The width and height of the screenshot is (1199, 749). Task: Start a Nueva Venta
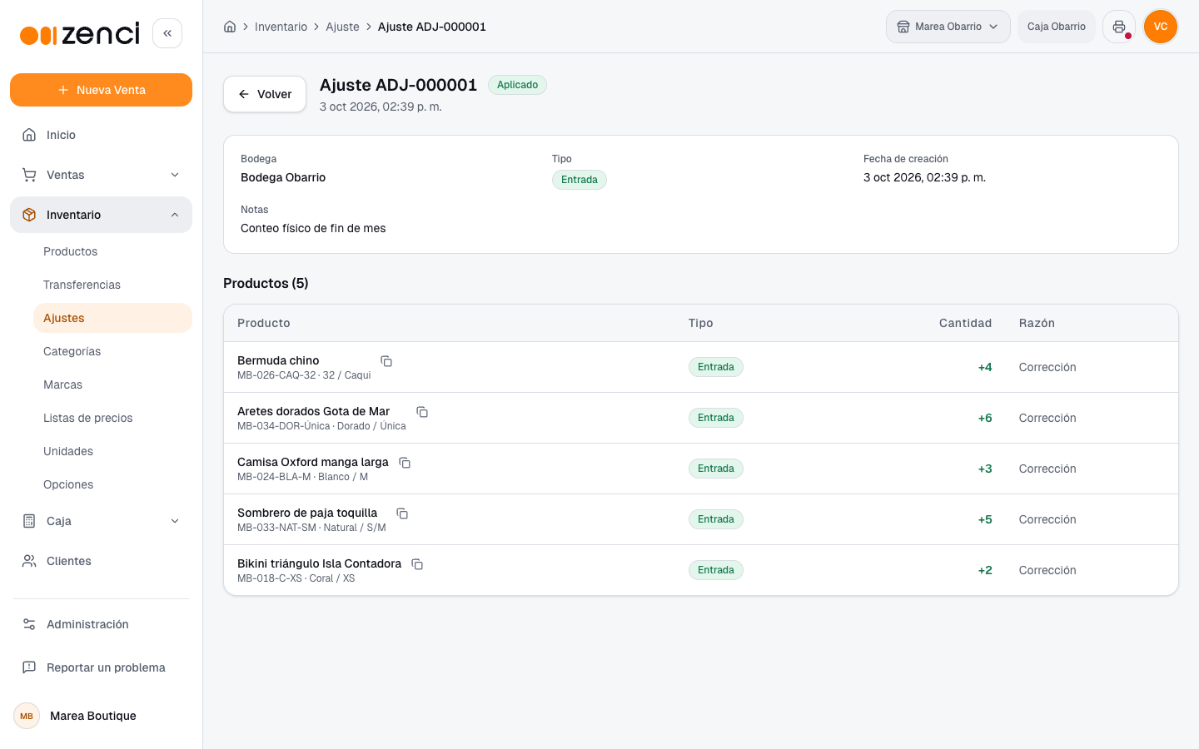[101, 90]
